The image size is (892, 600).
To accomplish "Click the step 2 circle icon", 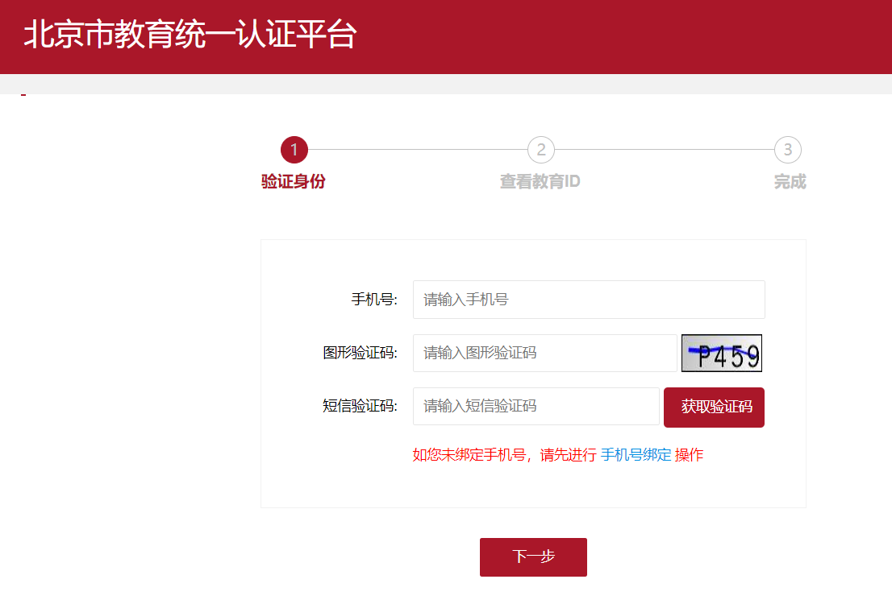I will pyautogui.click(x=541, y=150).
